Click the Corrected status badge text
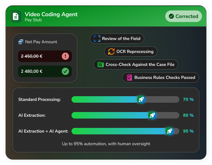Viewport: 212px width, 165px height. (x=187, y=16)
